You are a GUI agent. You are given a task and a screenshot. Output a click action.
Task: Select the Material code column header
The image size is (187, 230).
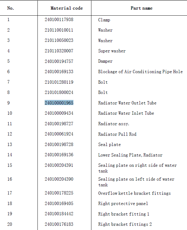click(67, 8)
